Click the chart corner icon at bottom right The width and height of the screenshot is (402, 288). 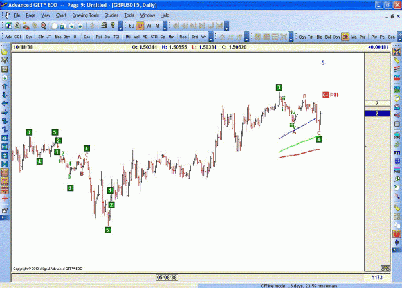click(x=385, y=268)
